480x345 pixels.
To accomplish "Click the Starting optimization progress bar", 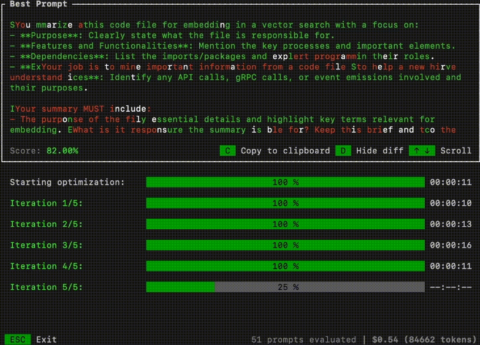I will pyautogui.click(x=285, y=182).
